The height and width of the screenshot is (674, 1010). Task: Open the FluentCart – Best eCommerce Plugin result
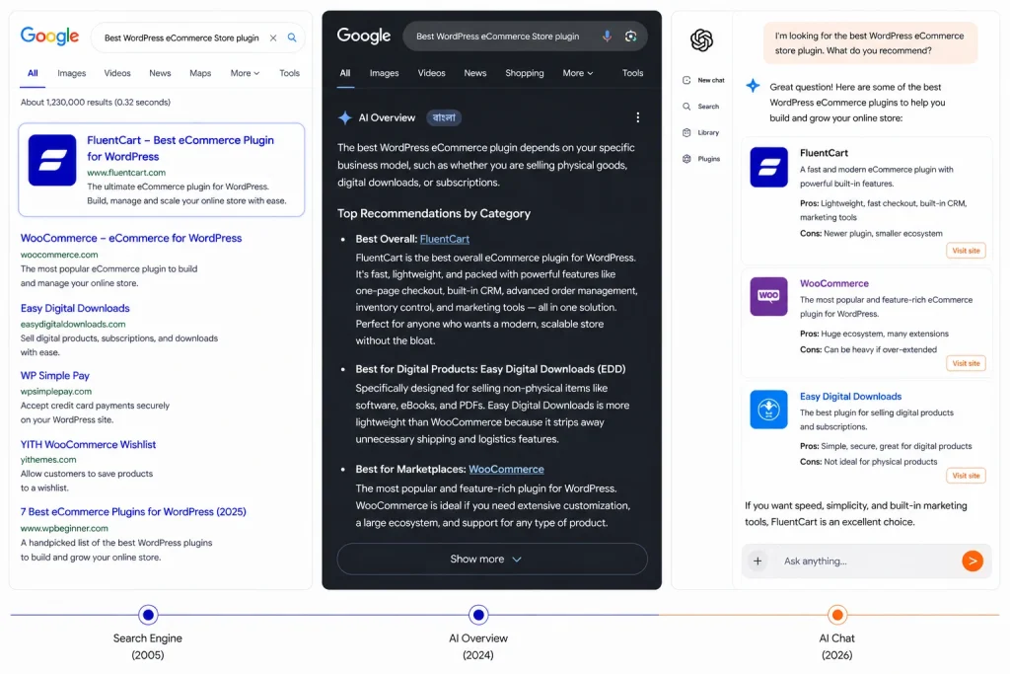180,148
